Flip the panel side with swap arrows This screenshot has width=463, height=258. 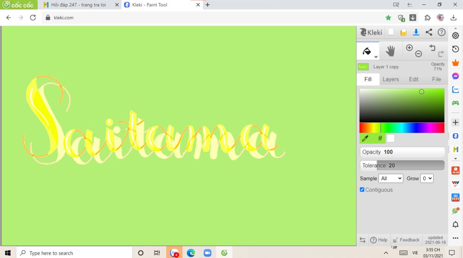pyautogui.click(x=363, y=240)
